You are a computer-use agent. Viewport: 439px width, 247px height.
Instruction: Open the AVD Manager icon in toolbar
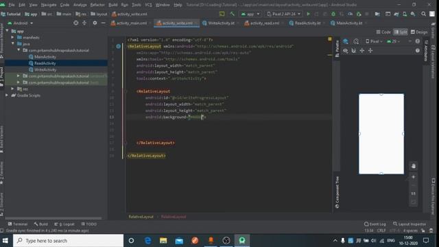405,14
